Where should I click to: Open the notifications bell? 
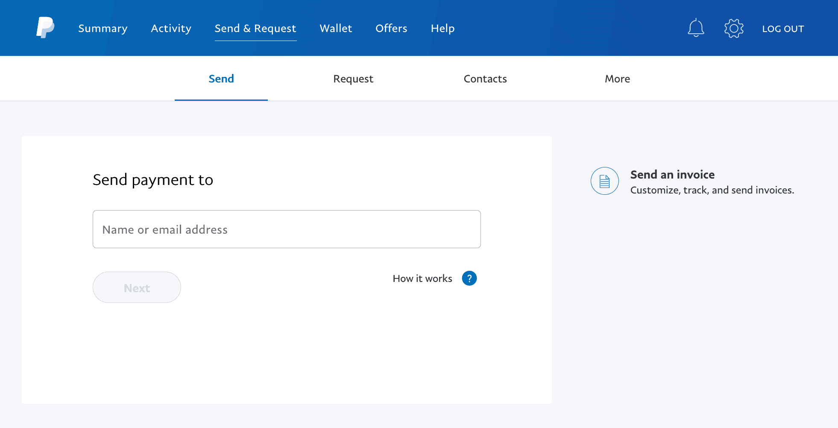[x=696, y=27]
